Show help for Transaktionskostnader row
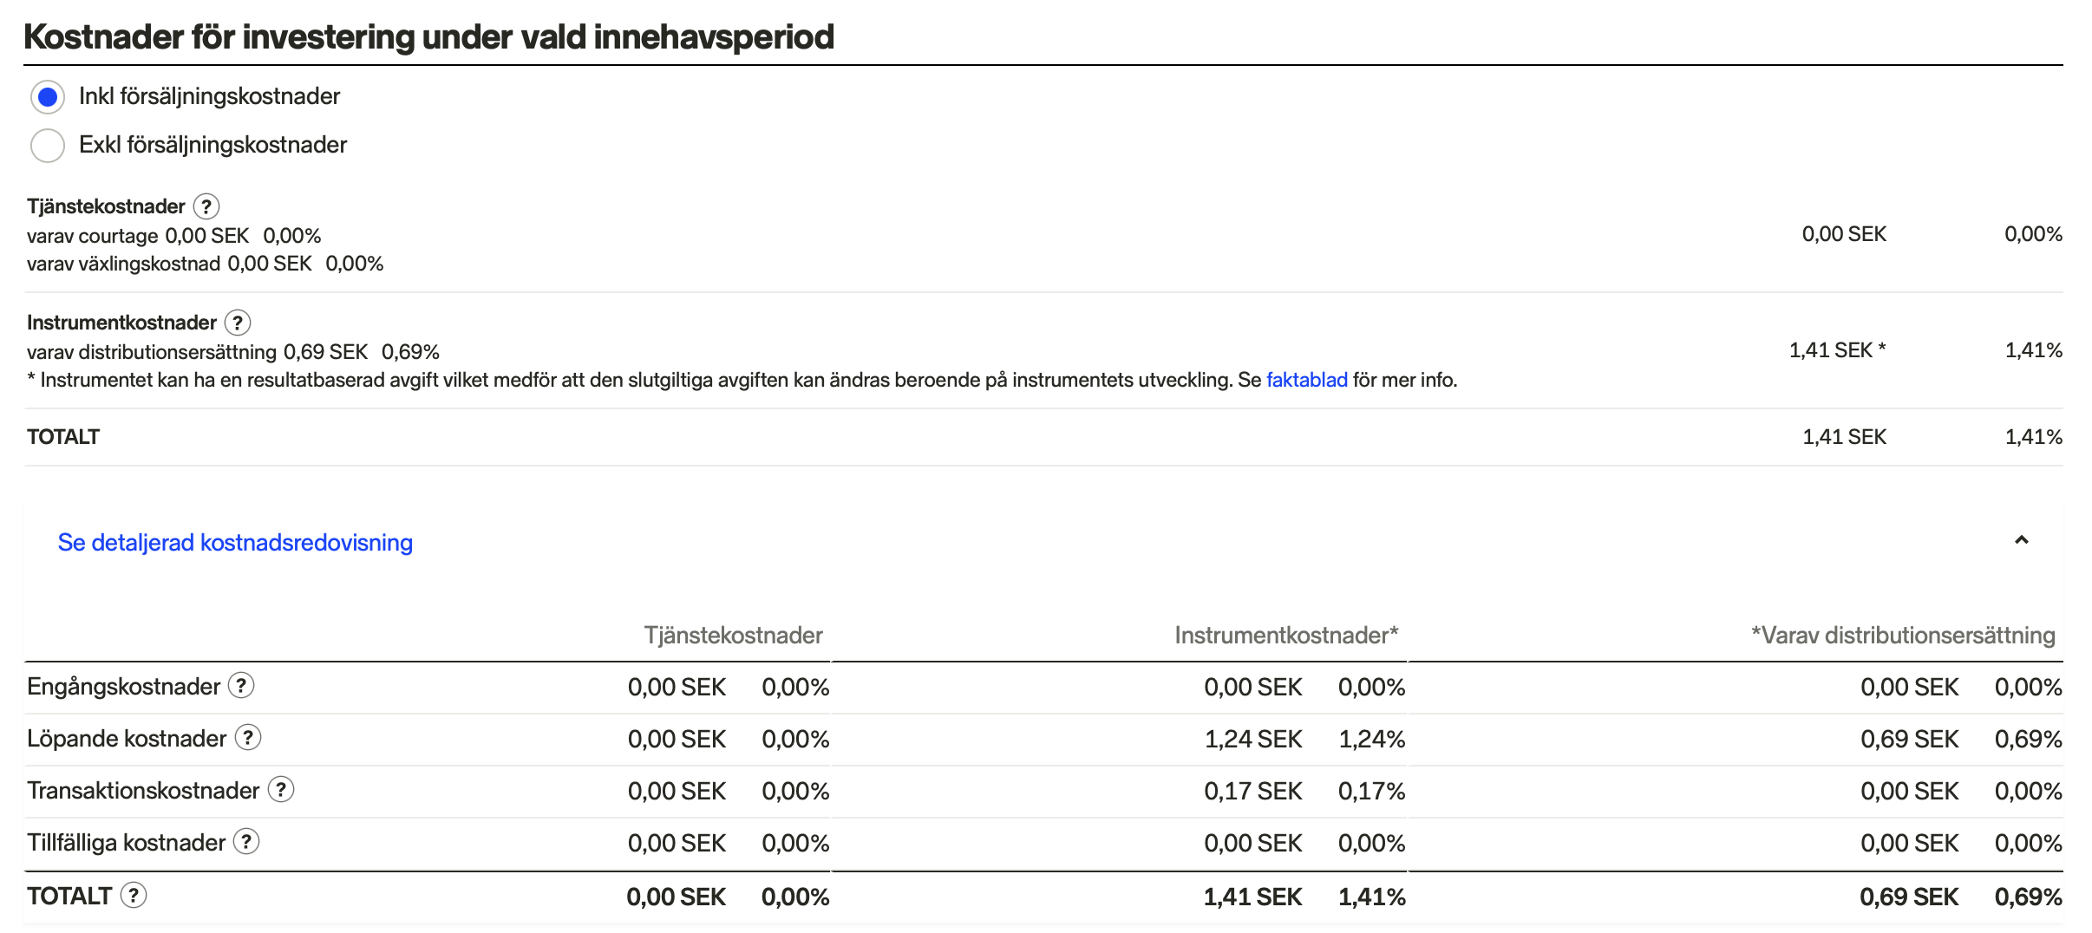 [x=281, y=790]
